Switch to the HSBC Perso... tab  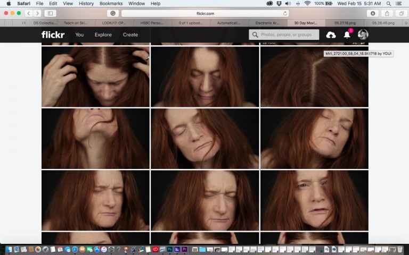click(152, 23)
